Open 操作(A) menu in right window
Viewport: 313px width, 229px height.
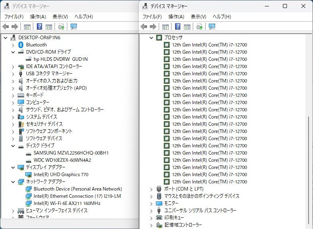tap(176, 16)
